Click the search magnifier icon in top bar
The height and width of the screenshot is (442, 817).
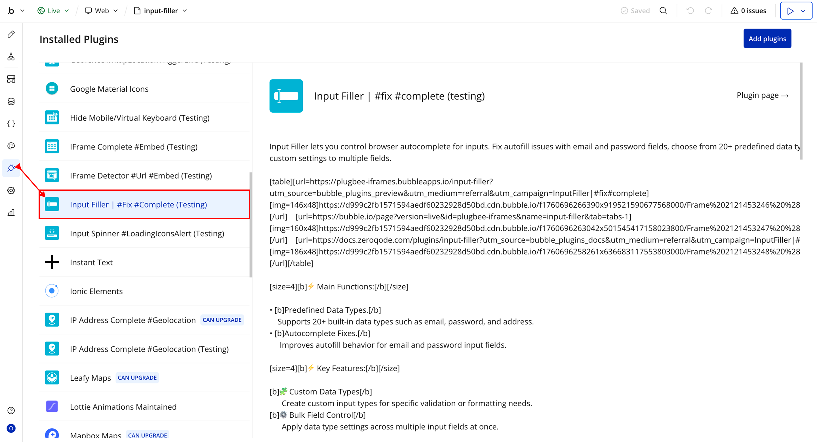(x=663, y=11)
